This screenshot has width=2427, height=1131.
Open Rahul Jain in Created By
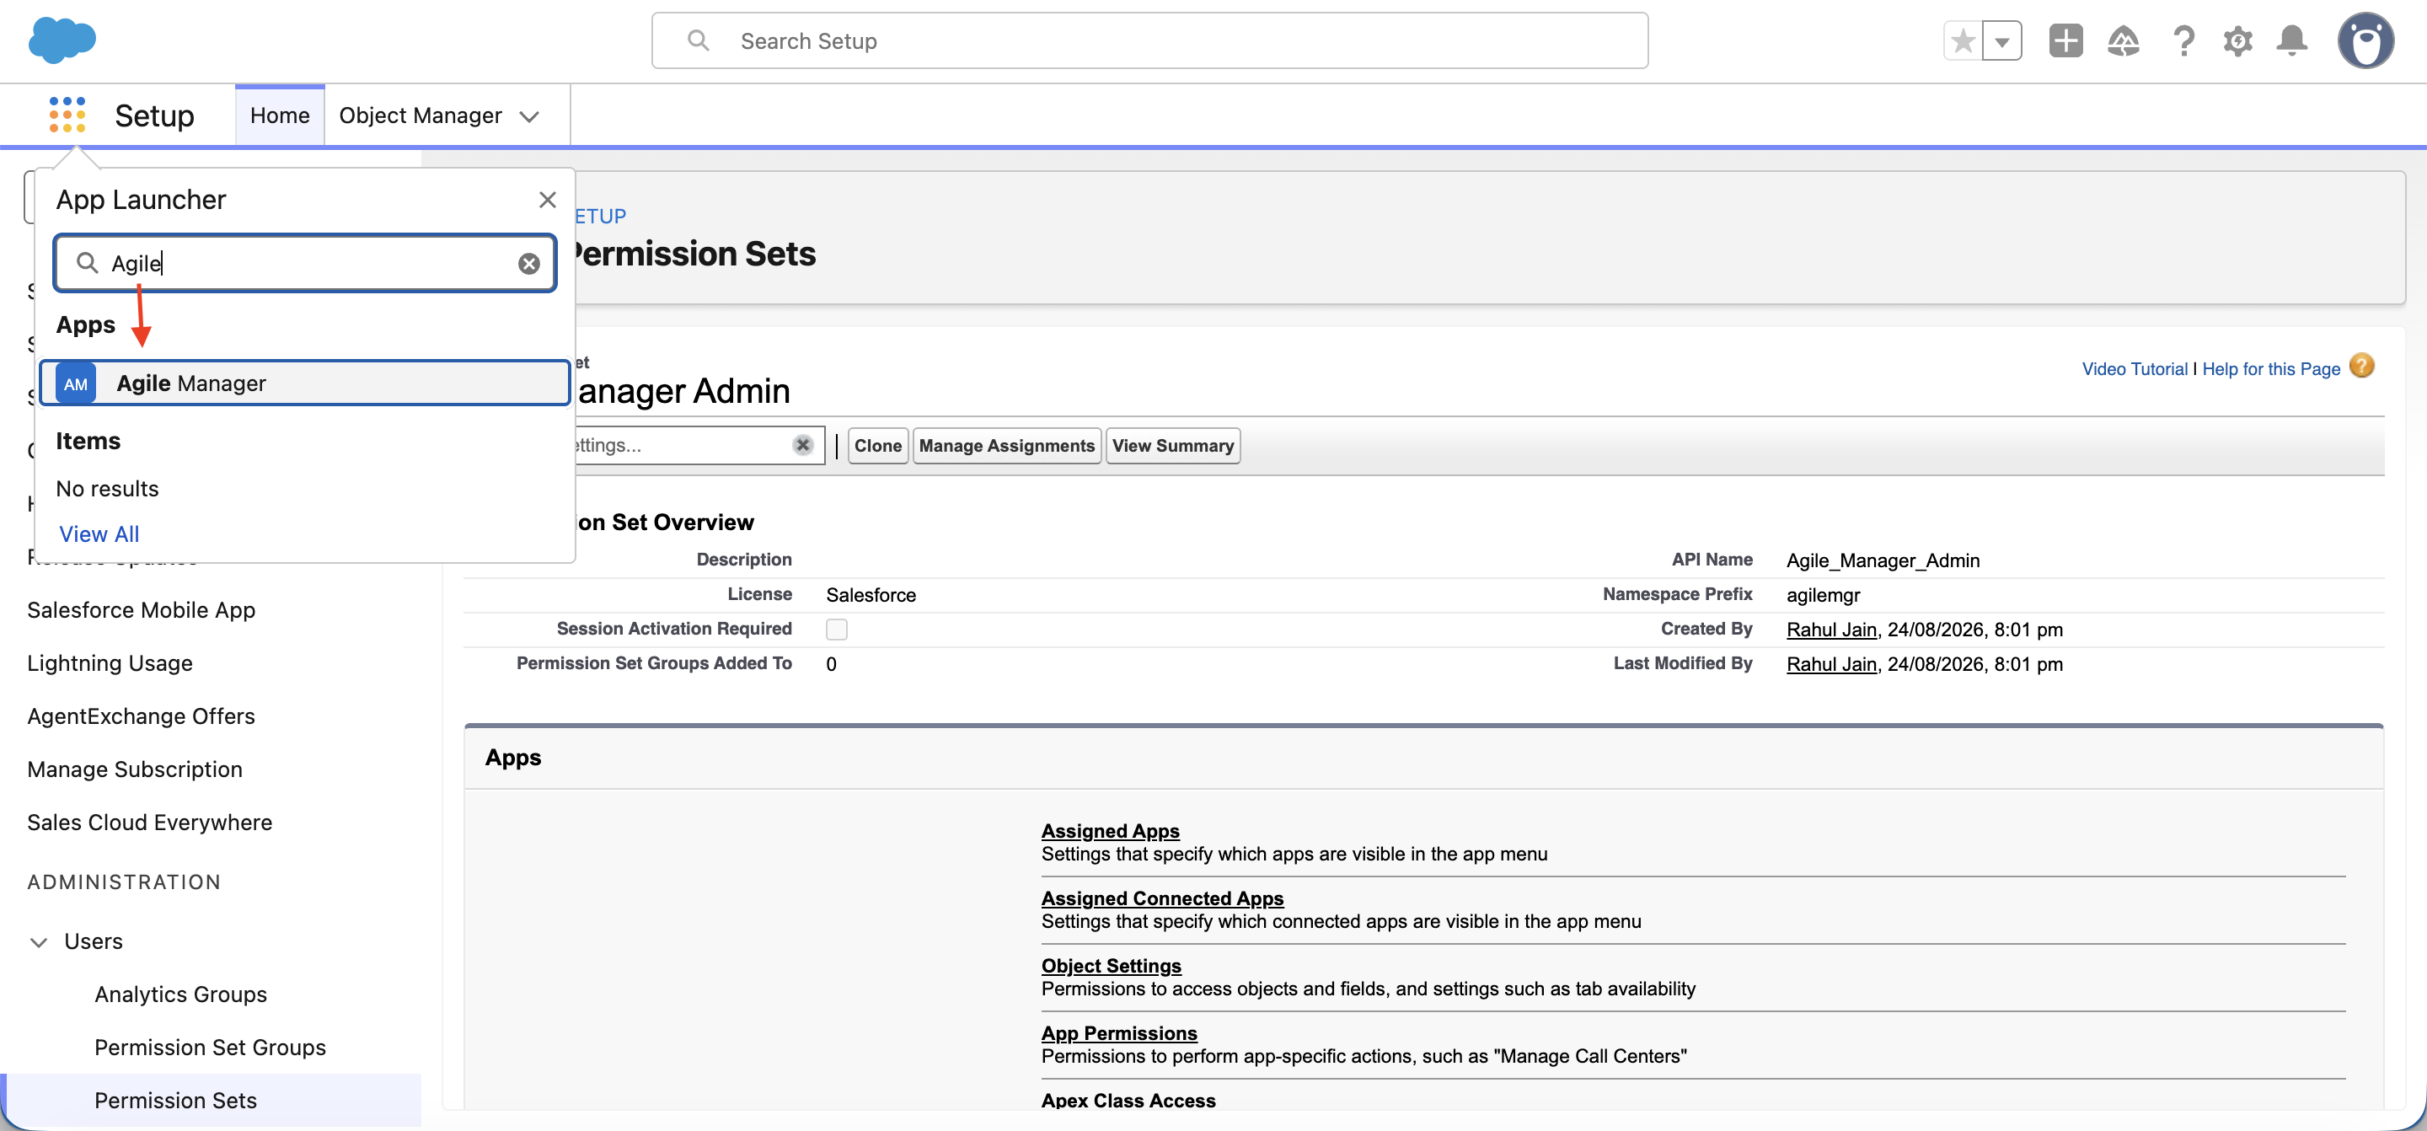(1831, 630)
